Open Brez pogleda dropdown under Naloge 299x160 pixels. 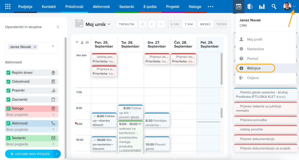click(x=53, y=115)
